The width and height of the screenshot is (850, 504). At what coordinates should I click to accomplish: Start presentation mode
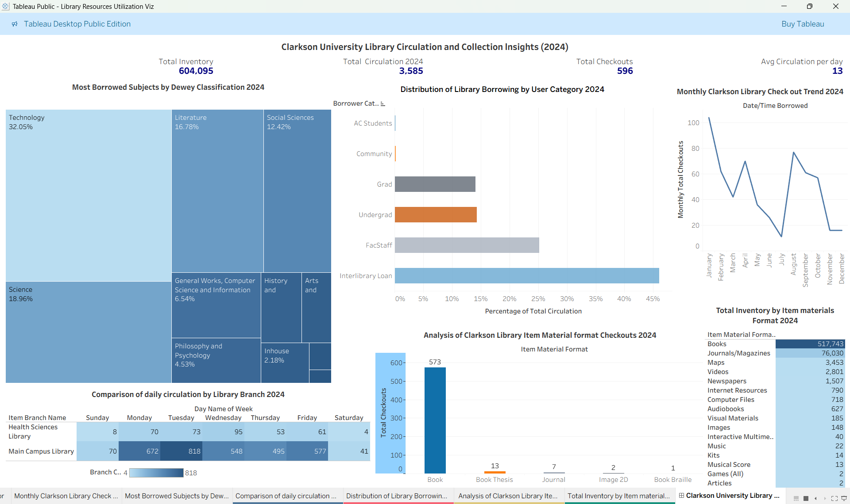[x=844, y=498]
